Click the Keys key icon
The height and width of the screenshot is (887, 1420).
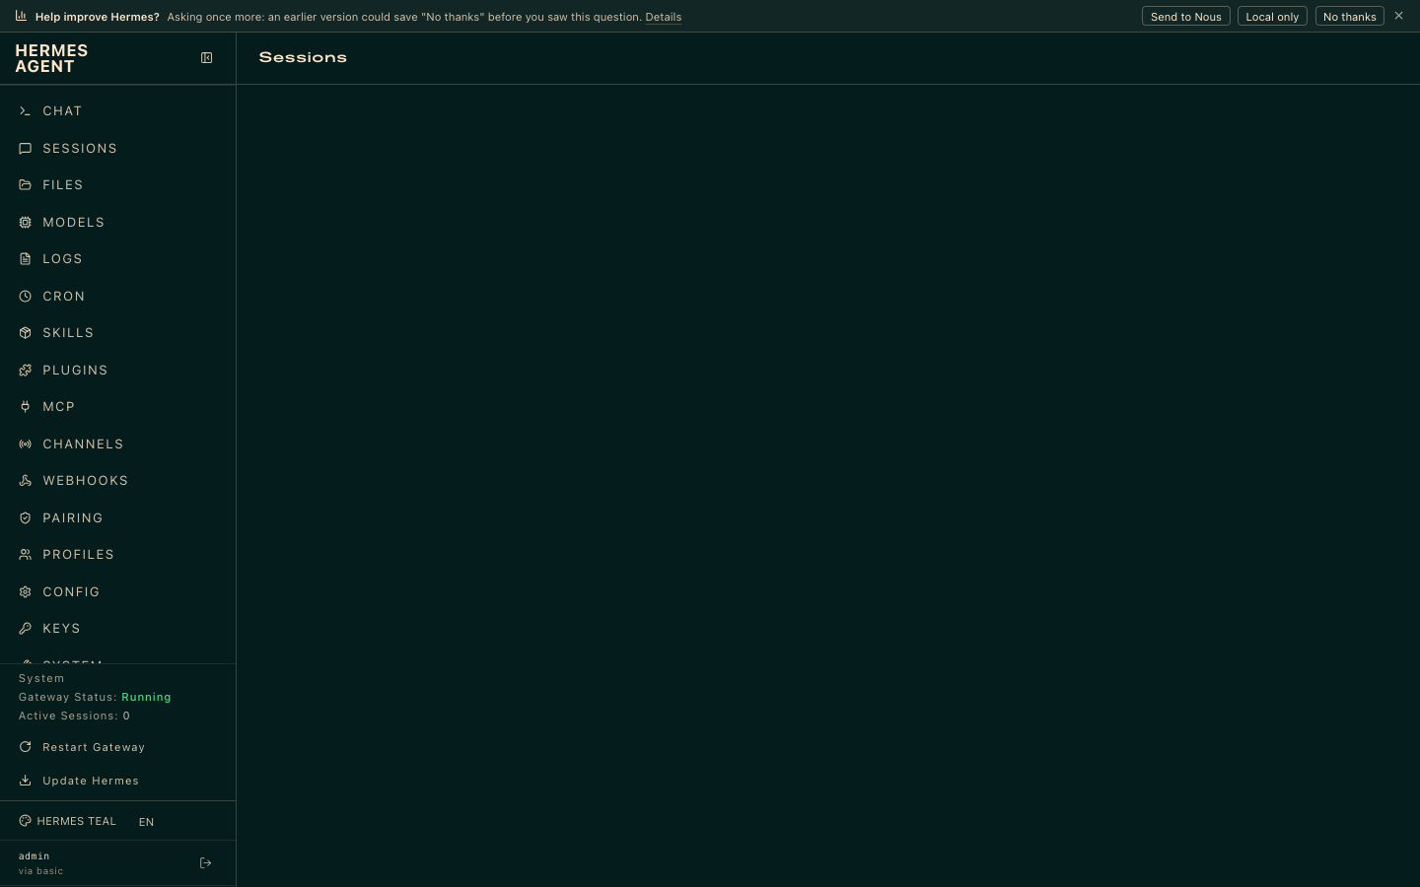(25, 629)
